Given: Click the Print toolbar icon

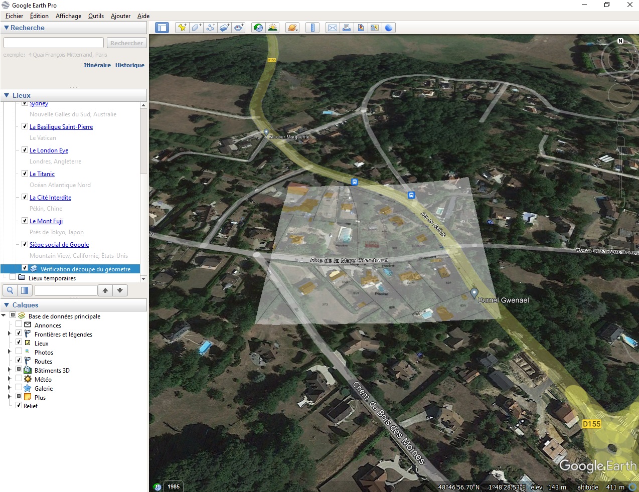Looking at the screenshot, I should point(347,28).
